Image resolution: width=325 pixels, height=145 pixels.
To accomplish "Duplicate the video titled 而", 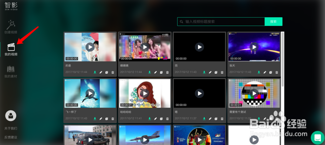I will coord(216,72).
